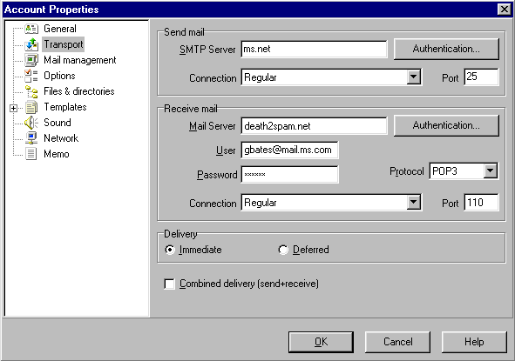515x361 pixels.
Task: Click the SMTP Server input field
Action: (x=314, y=50)
